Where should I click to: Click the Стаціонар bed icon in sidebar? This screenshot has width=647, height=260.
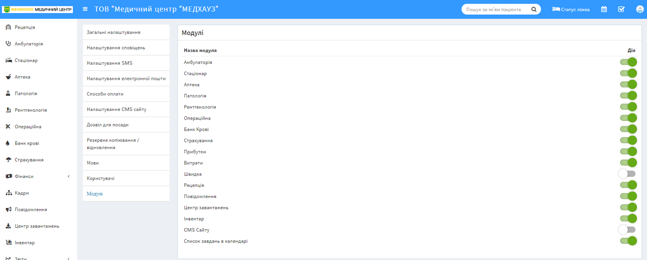pos(8,61)
